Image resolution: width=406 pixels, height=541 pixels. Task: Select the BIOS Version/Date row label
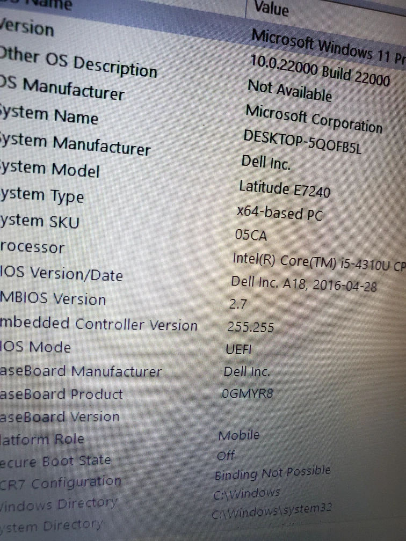[x=61, y=274]
